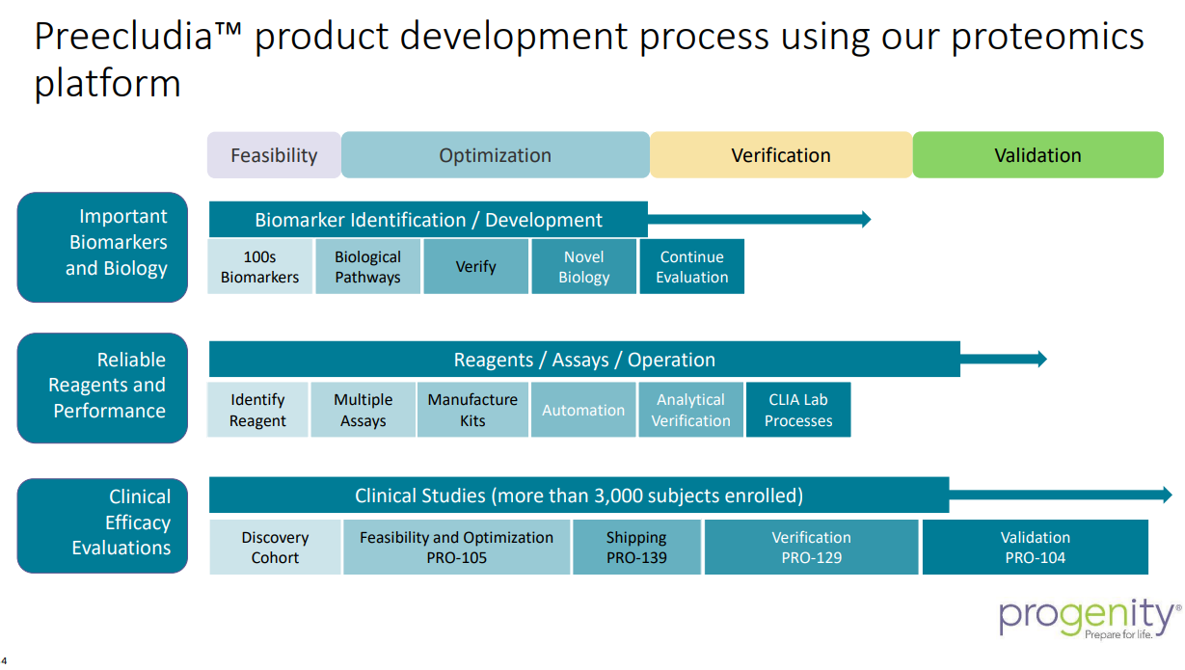Viewport: 1185px width, 670px height.
Task: Click the Progenity logo
Action: point(1090,618)
